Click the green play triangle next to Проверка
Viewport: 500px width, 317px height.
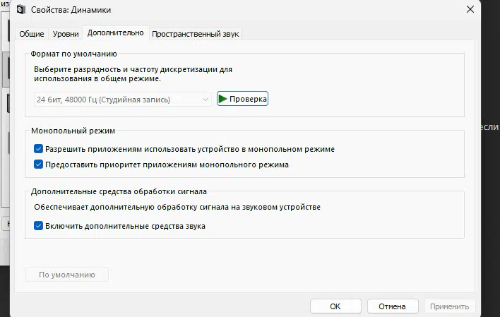(222, 100)
